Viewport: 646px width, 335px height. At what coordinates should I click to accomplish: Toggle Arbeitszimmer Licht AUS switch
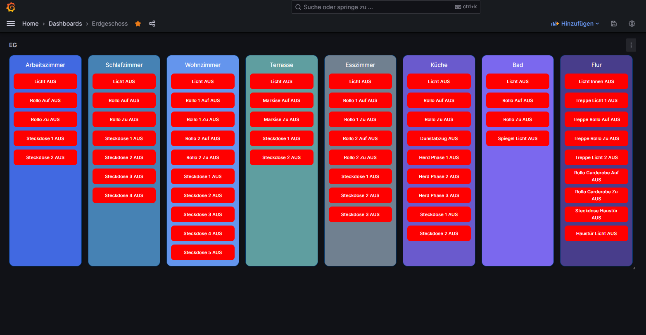click(45, 81)
